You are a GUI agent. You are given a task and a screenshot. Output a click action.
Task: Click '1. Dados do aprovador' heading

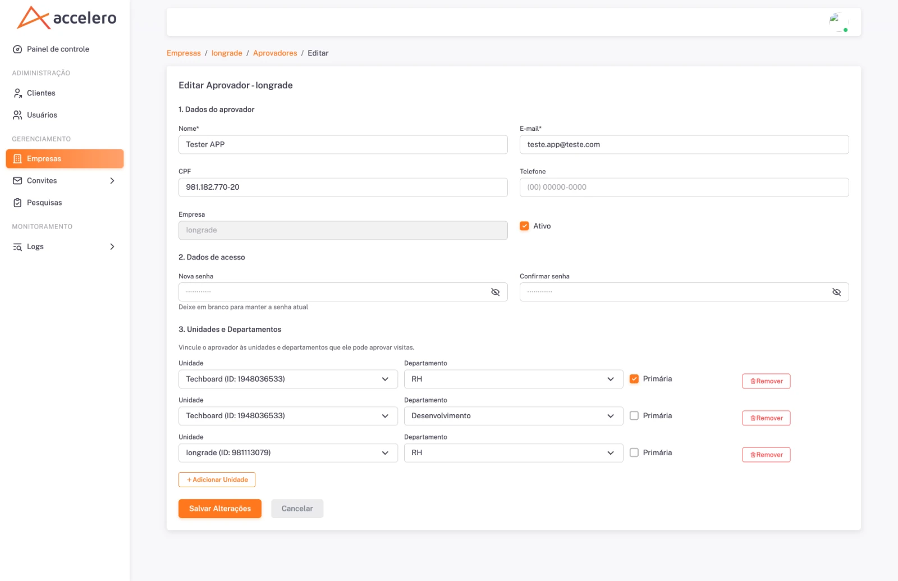(217, 110)
